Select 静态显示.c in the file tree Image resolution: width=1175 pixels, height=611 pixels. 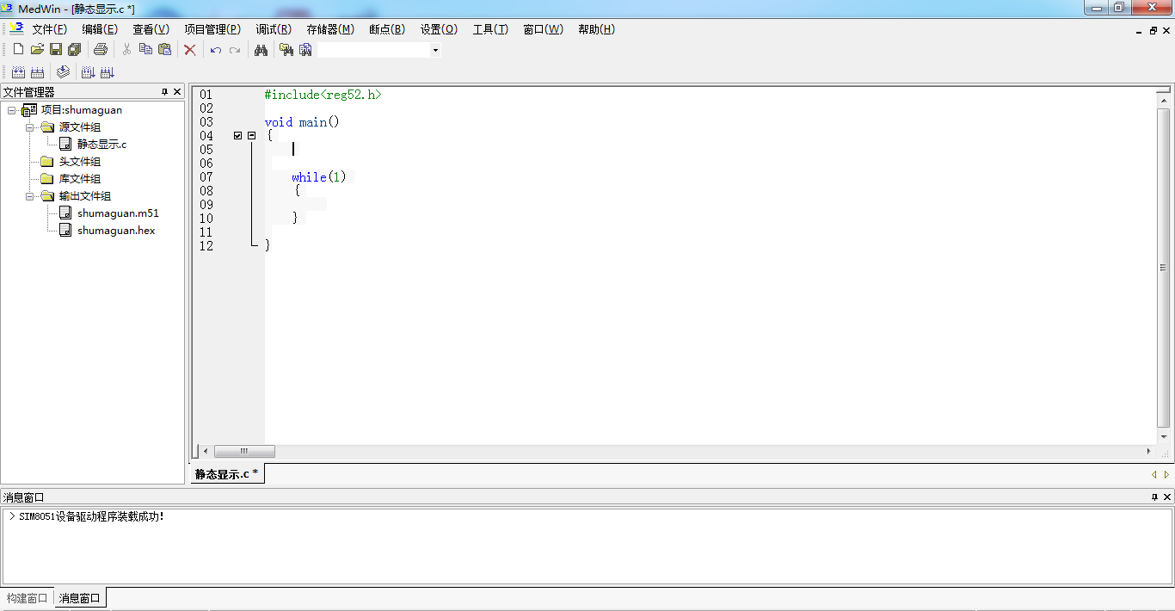[x=102, y=145]
